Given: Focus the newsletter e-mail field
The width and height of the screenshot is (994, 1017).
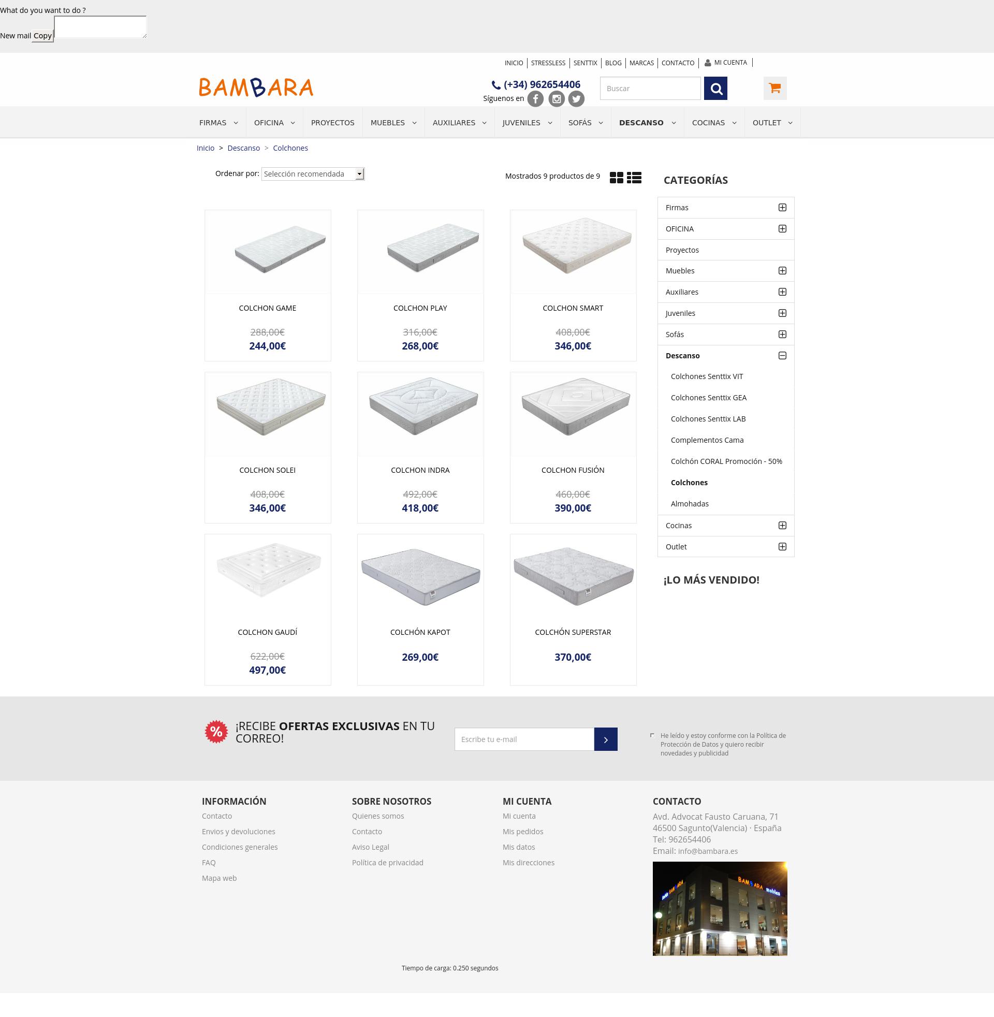Looking at the screenshot, I should click(x=524, y=739).
